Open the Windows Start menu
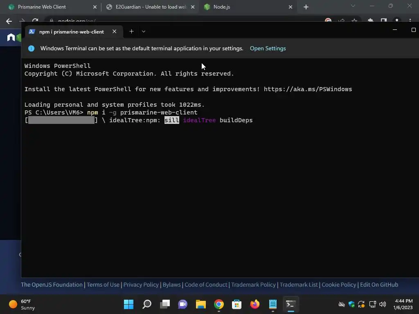Screen dimensions: 419x314 [x=128, y=304]
